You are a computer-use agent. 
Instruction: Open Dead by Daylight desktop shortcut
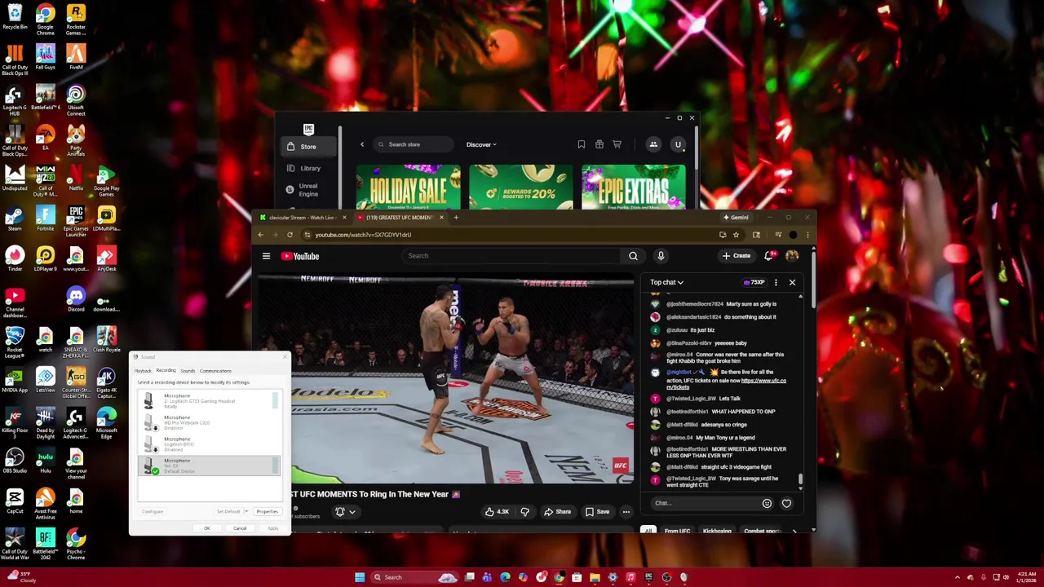(x=46, y=422)
